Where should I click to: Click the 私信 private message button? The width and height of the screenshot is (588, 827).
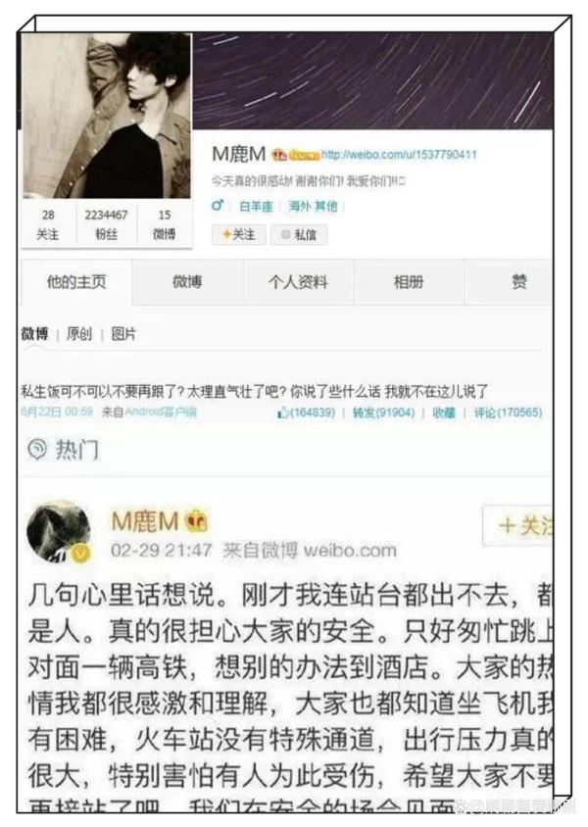coord(299,235)
